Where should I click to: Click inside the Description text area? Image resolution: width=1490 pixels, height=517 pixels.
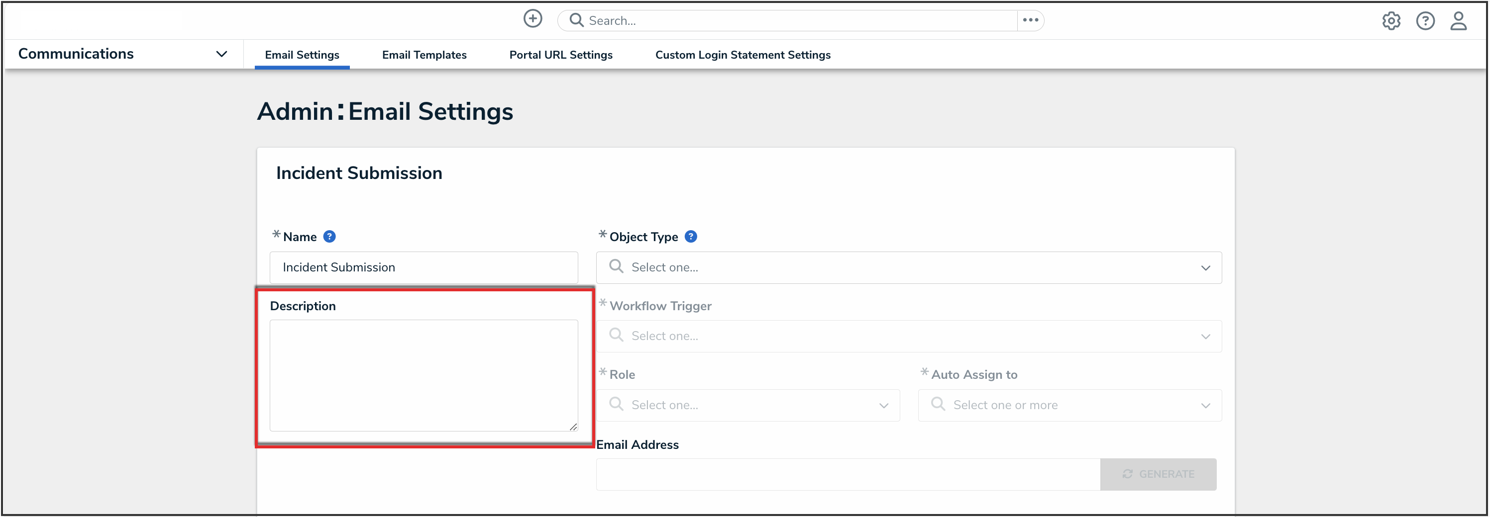(424, 375)
